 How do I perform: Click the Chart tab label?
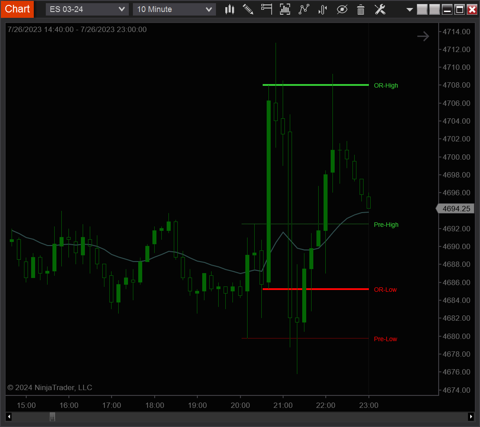pos(17,9)
